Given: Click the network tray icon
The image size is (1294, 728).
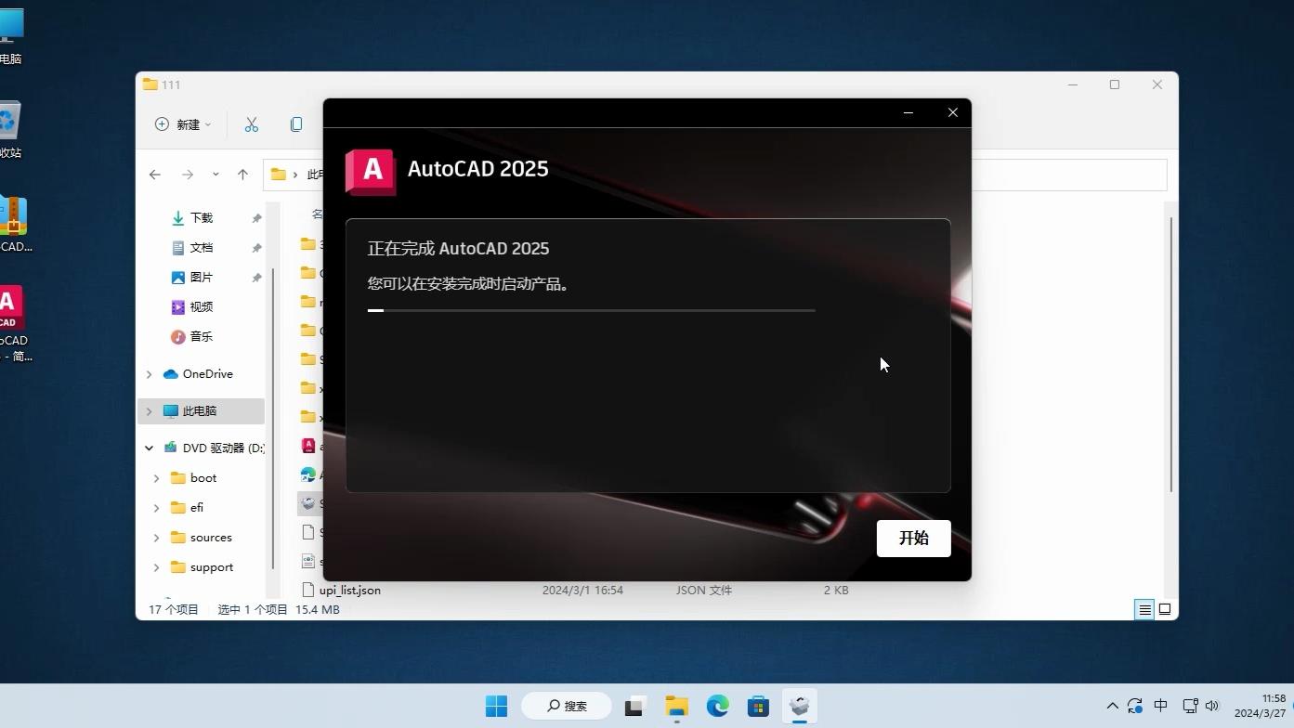Looking at the screenshot, I should pyautogui.click(x=1189, y=707).
